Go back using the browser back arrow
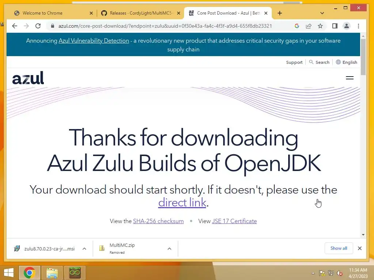The height and width of the screenshot is (280, 374). 15,26
